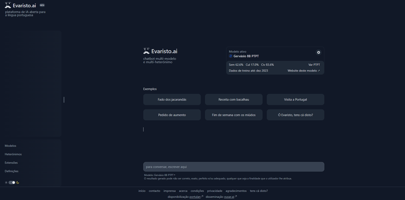Click the sidebar collapse handle
This screenshot has width=405, height=200.
[x=64, y=100]
